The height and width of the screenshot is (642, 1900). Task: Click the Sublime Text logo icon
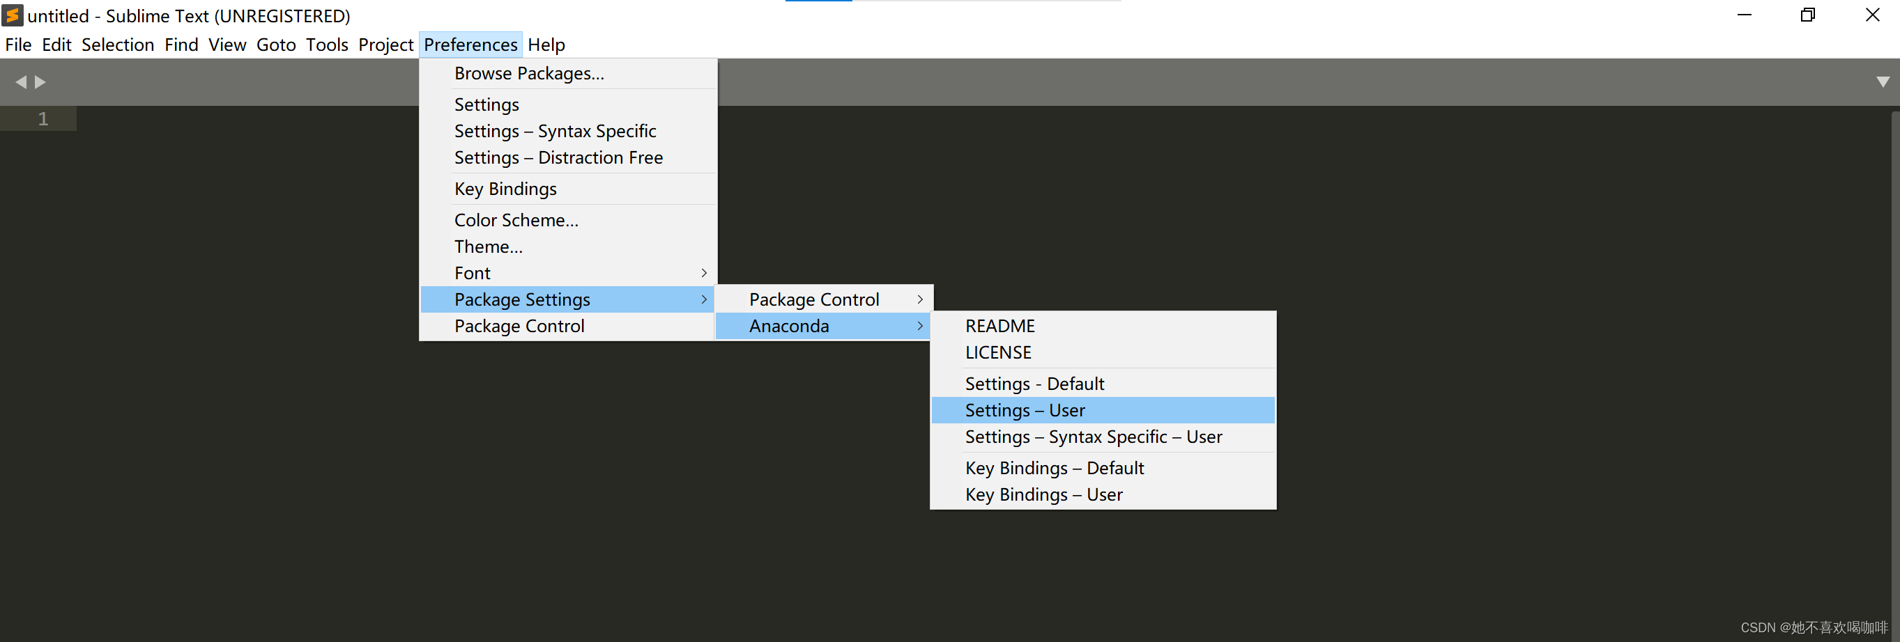[13, 15]
